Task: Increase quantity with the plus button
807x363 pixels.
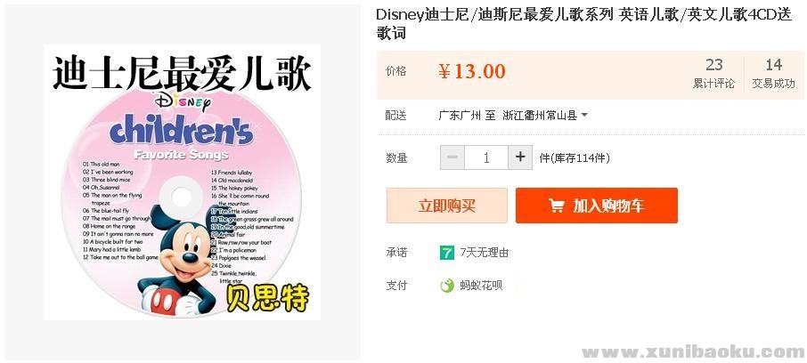Action: pos(520,157)
